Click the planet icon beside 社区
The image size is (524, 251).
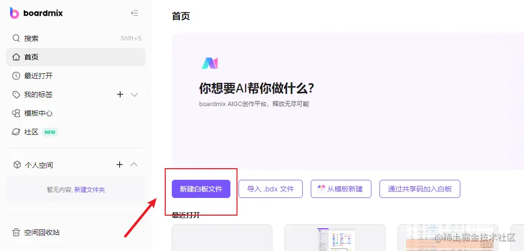[x=16, y=132]
